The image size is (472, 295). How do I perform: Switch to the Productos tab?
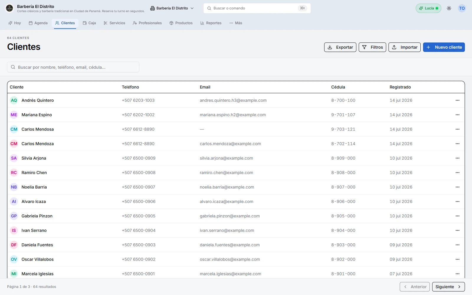(181, 23)
